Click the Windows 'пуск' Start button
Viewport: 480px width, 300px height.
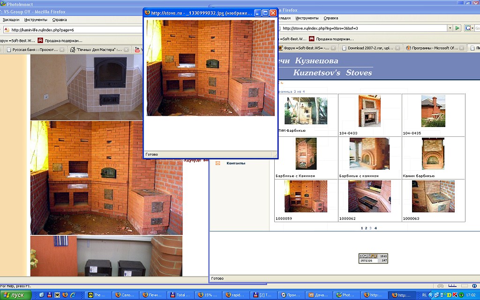pos(16,295)
